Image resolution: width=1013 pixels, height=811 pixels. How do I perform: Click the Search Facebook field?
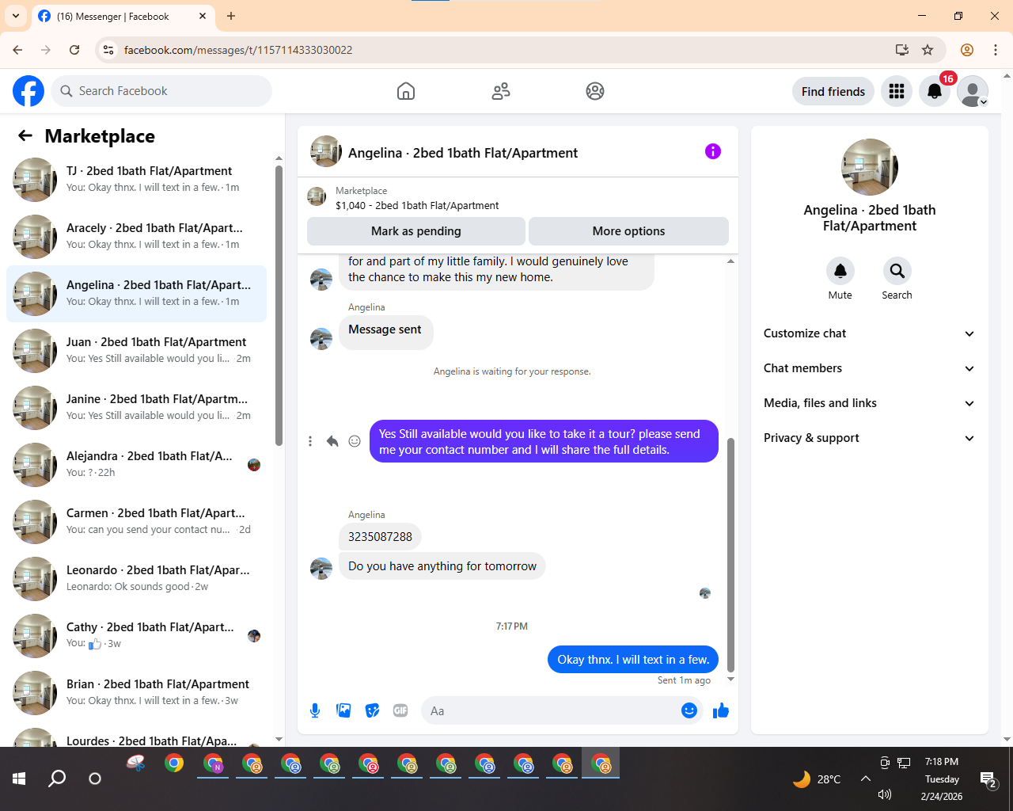coord(161,91)
